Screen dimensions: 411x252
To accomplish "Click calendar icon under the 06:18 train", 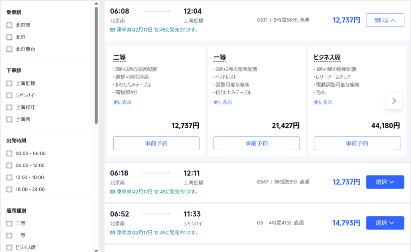I will pyautogui.click(x=113, y=191).
